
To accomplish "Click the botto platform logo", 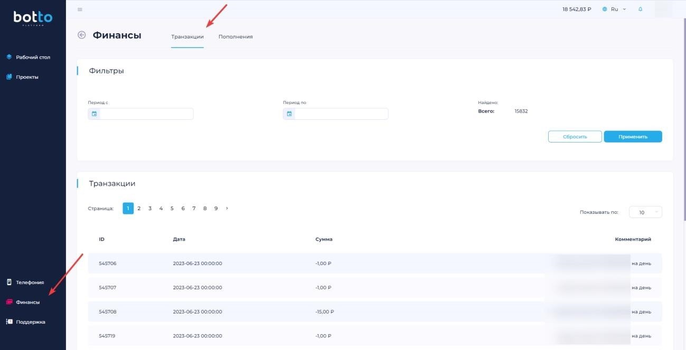I will (33, 18).
